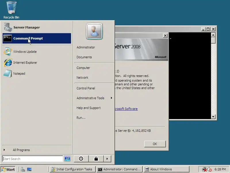Open Help and Support
230x173 pixels.
(x=89, y=108)
